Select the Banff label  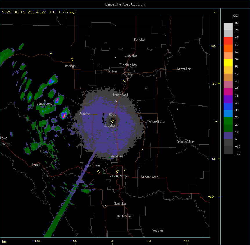click(x=36, y=165)
